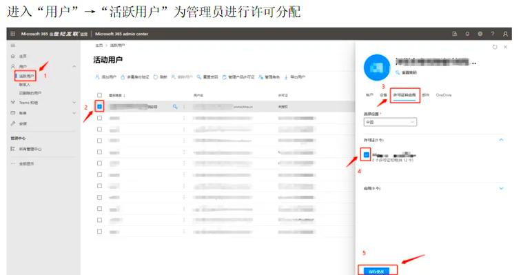Open the help question mark icon
Screen dimensions: 521x275
493,34
